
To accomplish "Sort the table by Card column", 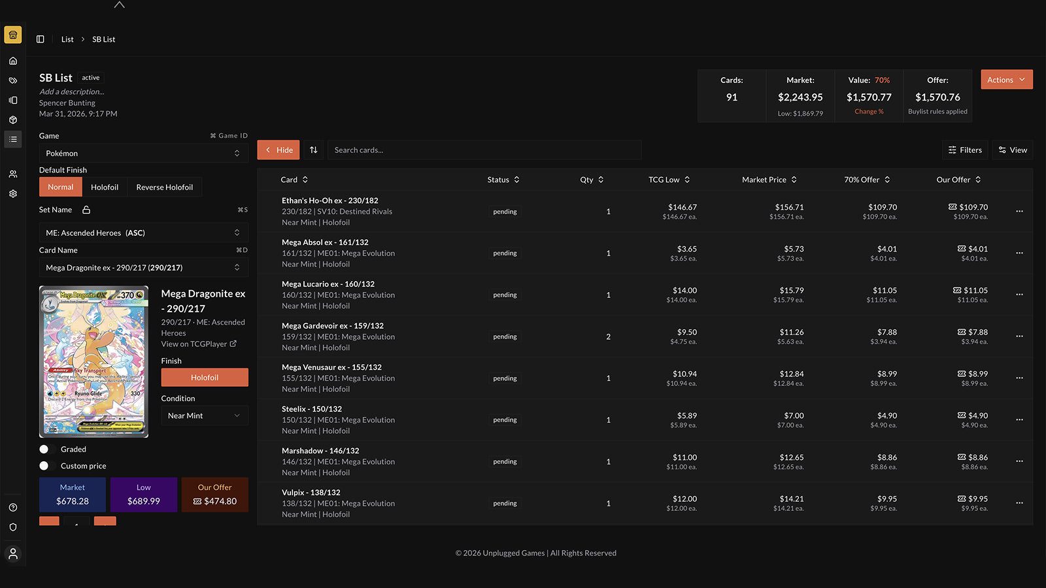I will coord(294,180).
